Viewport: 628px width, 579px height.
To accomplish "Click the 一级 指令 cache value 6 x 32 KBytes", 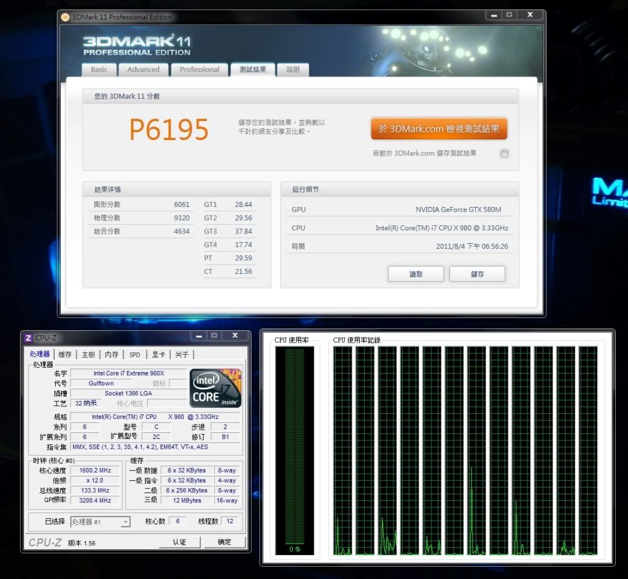I will coord(187,480).
